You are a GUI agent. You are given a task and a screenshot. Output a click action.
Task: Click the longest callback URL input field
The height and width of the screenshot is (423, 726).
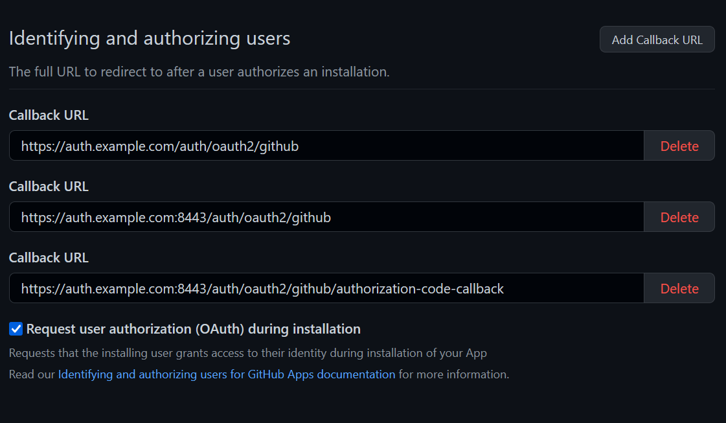[324, 288]
